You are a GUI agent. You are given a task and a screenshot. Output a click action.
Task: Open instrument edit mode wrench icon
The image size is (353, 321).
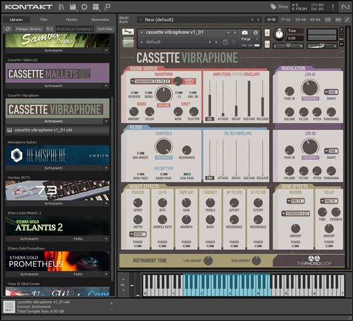pyautogui.click(x=129, y=32)
